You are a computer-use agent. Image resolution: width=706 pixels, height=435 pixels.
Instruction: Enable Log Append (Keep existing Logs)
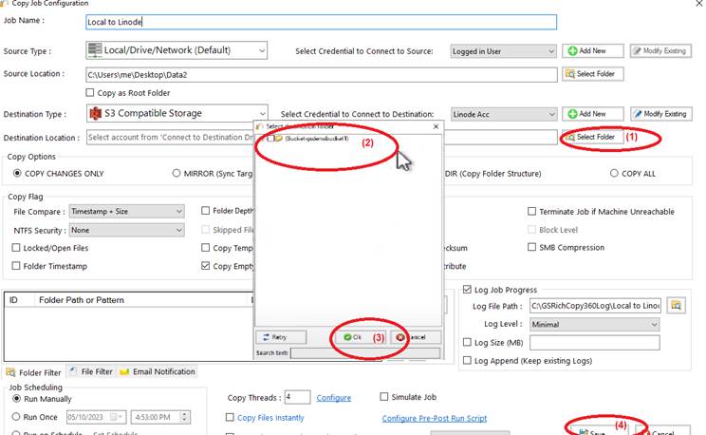[x=468, y=361]
